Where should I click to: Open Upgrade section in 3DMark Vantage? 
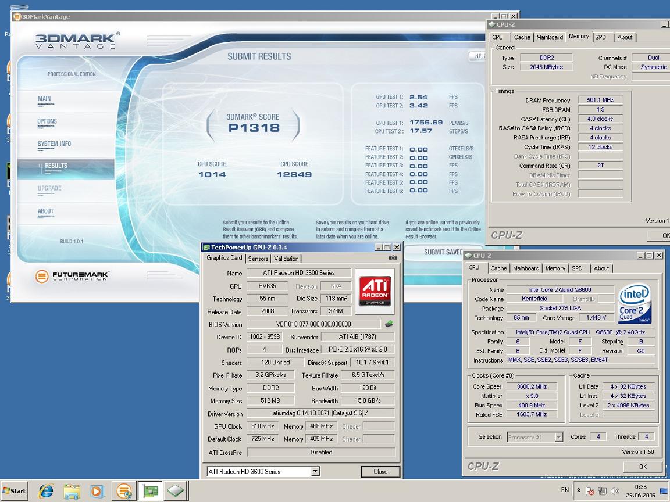(49, 188)
